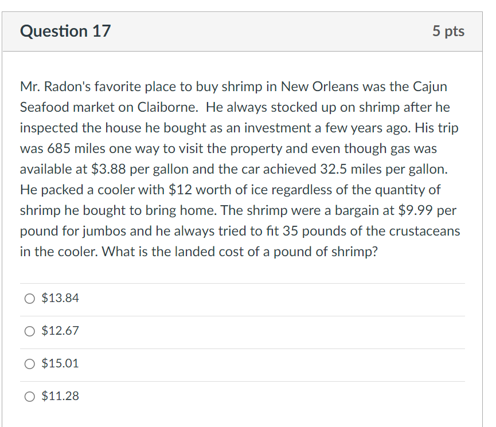This screenshot has height=427, width=496.
Task: Click the radio circle beside $11.28
Action: tap(28, 396)
